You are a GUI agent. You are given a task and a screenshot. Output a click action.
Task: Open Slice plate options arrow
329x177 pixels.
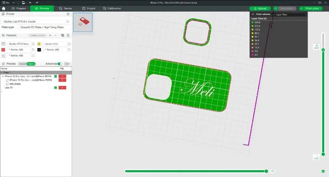click(276, 9)
